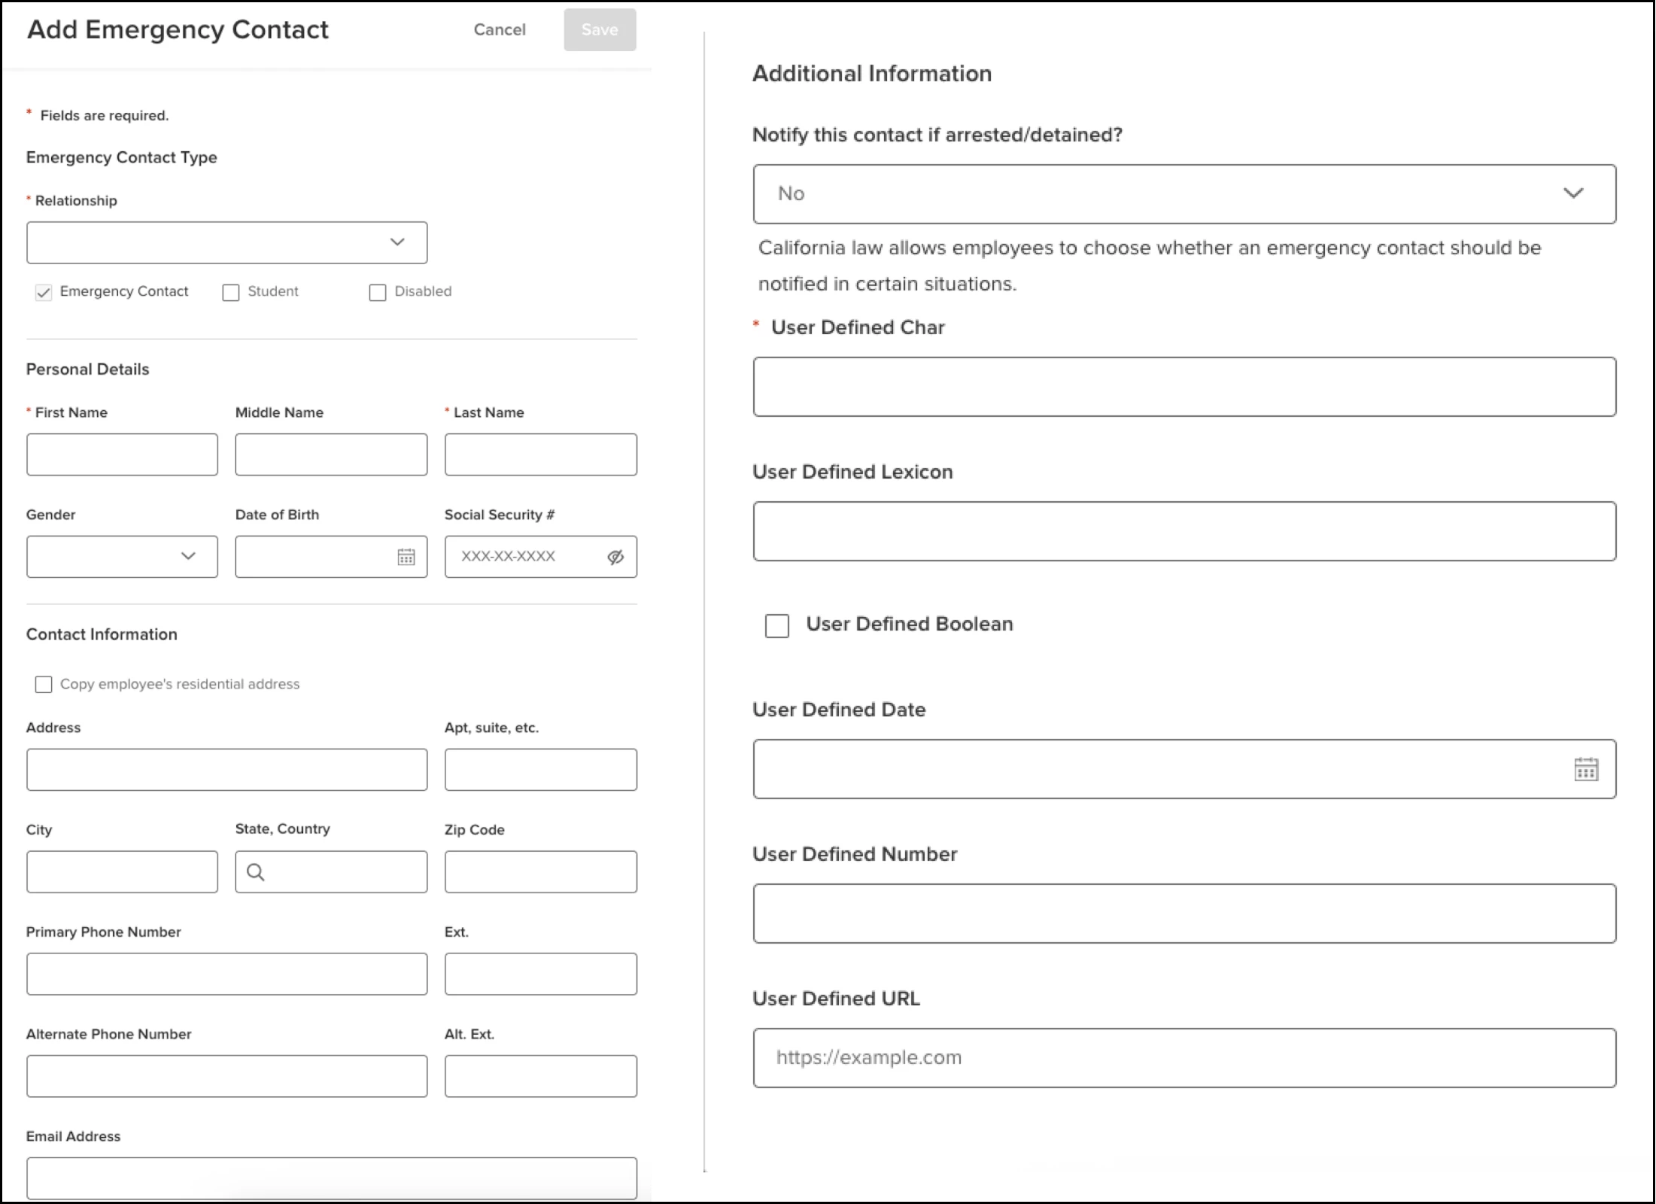The height and width of the screenshot is (1204, 1656).
Task: Click the User Defined Char field
Action: coord(1184,387)
